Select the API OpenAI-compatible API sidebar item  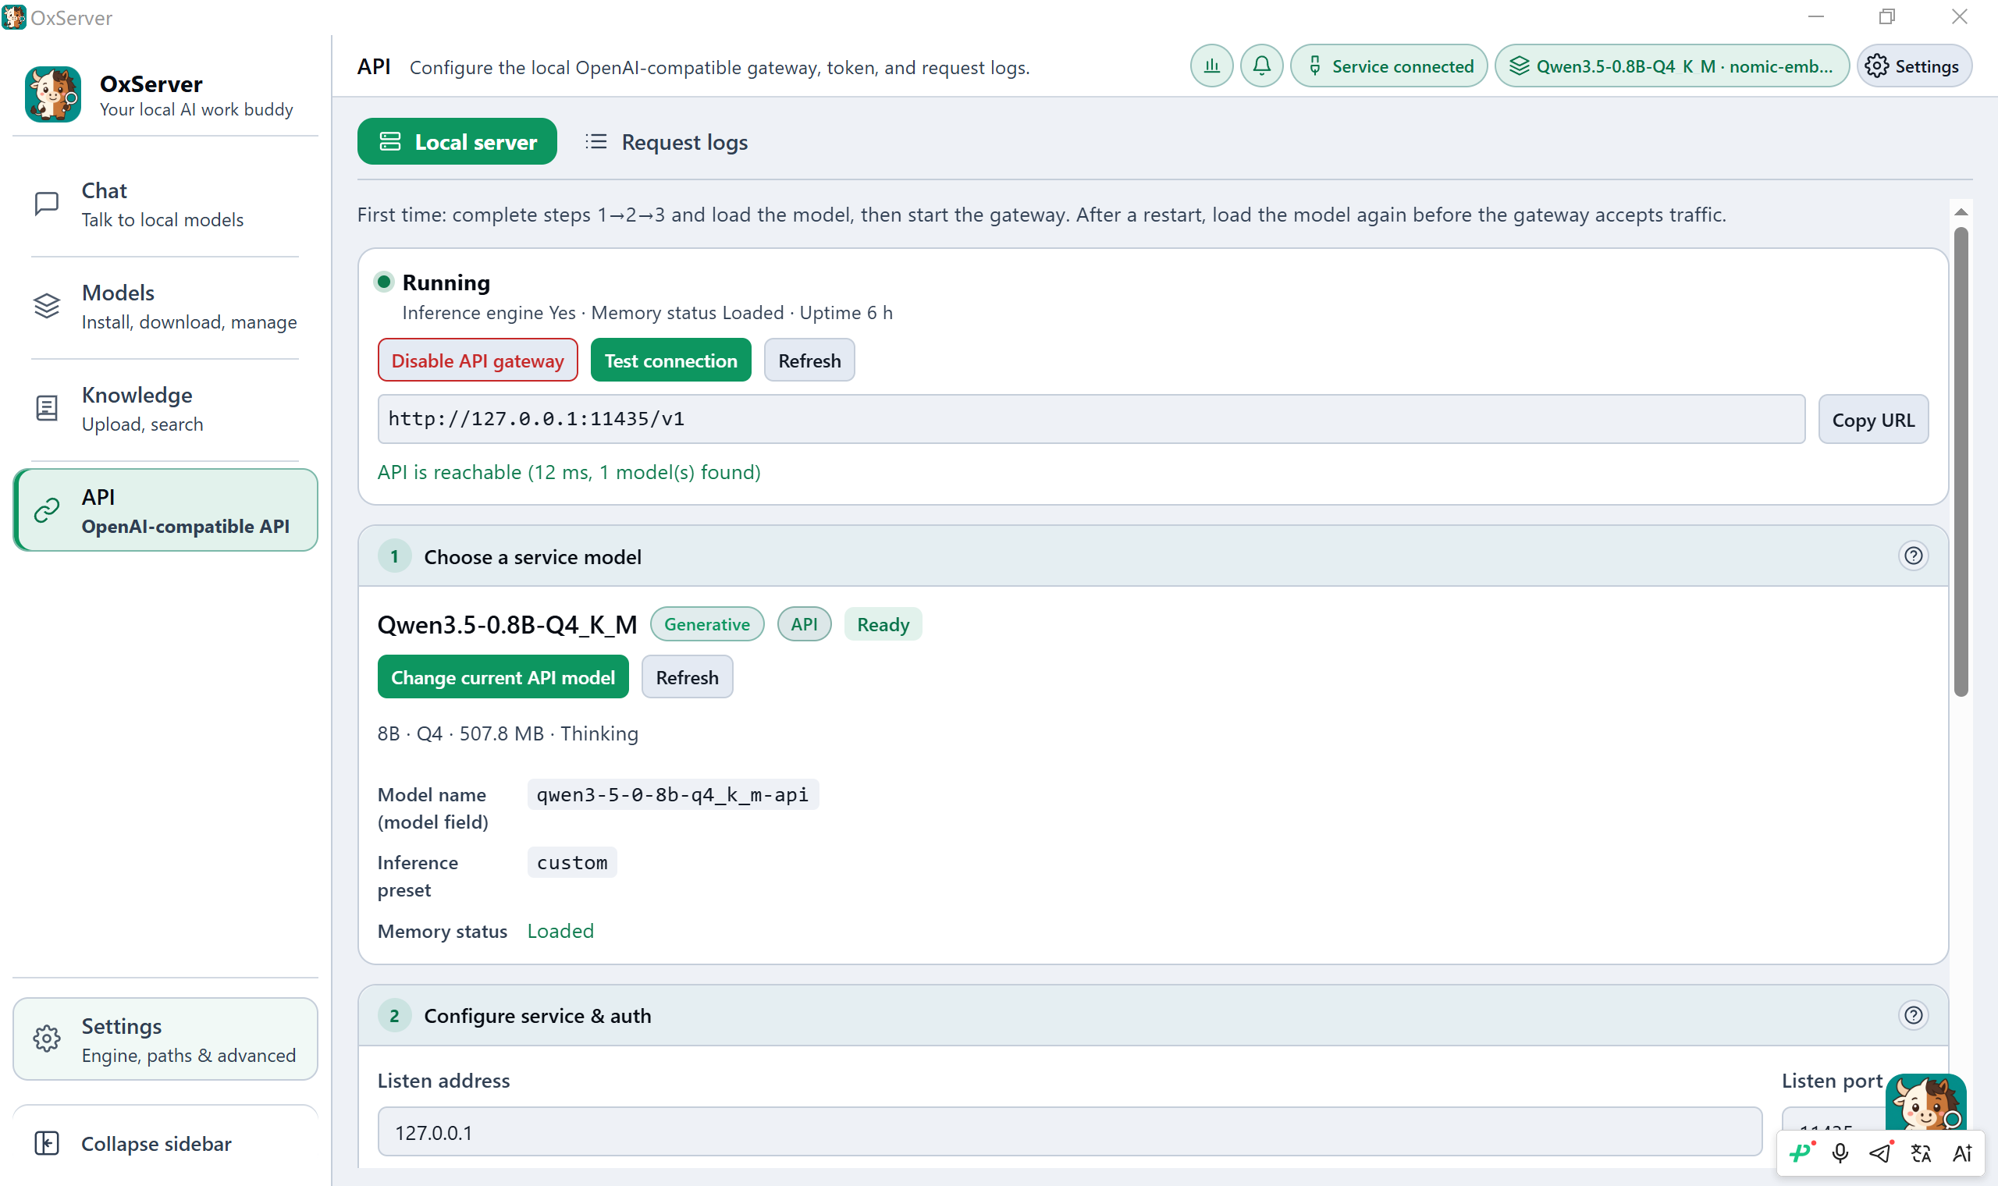[165, 511]
